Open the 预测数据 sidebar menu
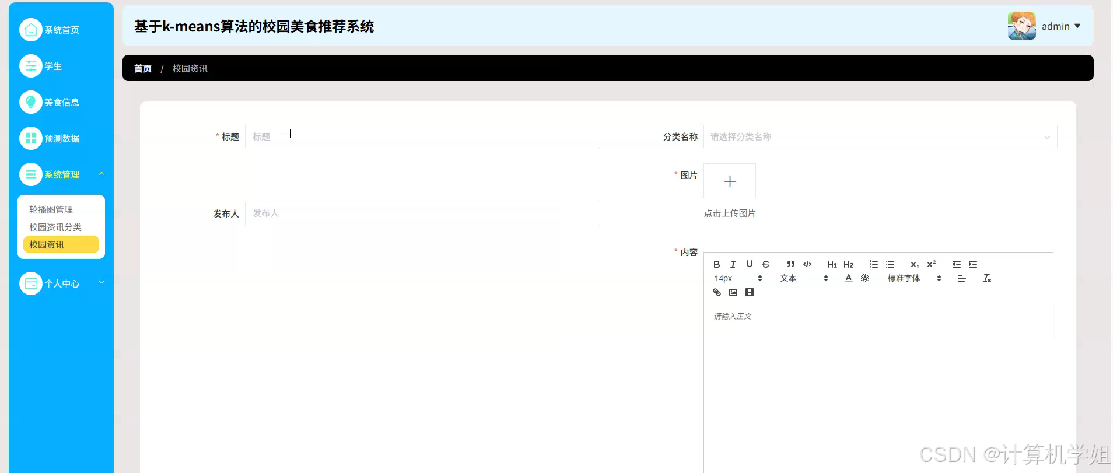The height and width of the screenshot is (473, 1113). coord(61,138)
